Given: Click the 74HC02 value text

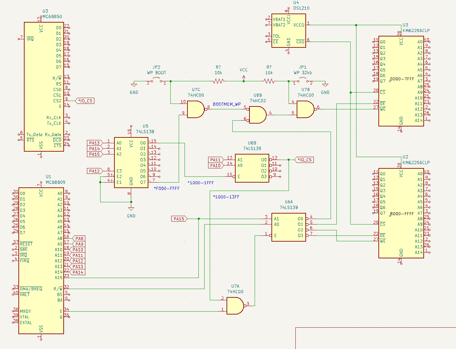Looking at the screenshot, I should pyautogui.click(x=258, y=101).
